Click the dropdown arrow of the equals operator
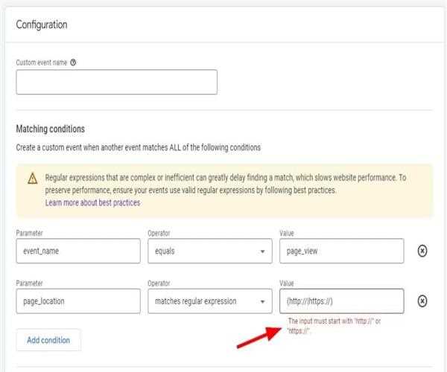447x372 pixels. [x=262, y=251]
